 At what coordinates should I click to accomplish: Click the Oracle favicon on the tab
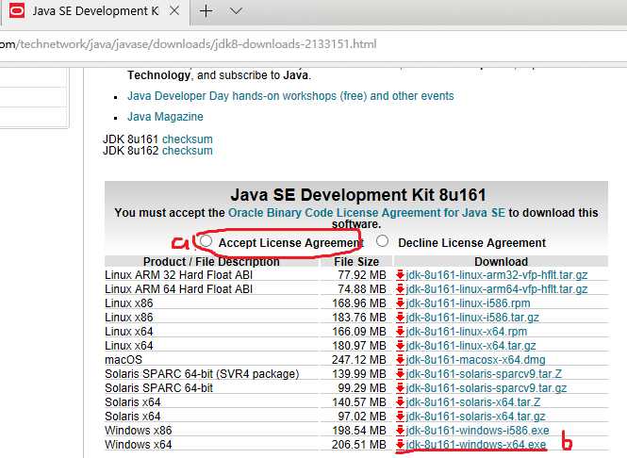17,10
